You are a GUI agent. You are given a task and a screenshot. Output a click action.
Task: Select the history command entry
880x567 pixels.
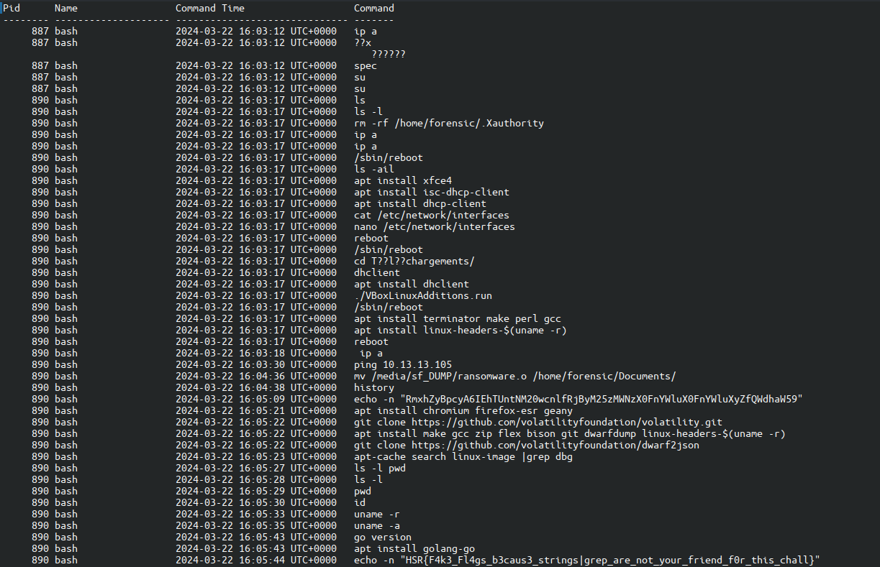pyautogui.click(x=374, y=387)
